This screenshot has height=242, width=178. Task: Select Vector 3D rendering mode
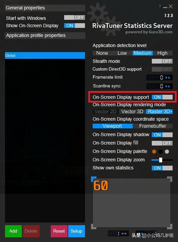pos(132,112)
